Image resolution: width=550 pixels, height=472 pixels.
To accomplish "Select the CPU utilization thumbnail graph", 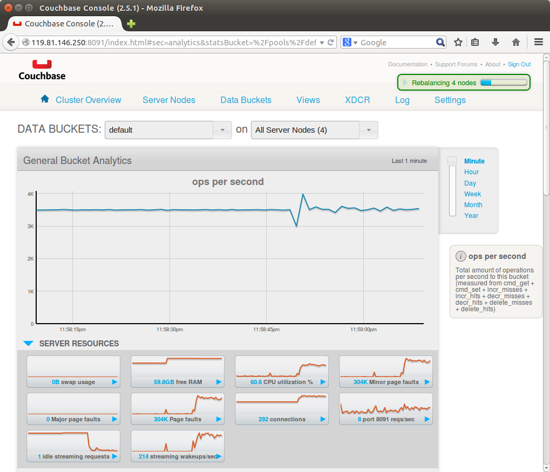I will pos(282,371).
